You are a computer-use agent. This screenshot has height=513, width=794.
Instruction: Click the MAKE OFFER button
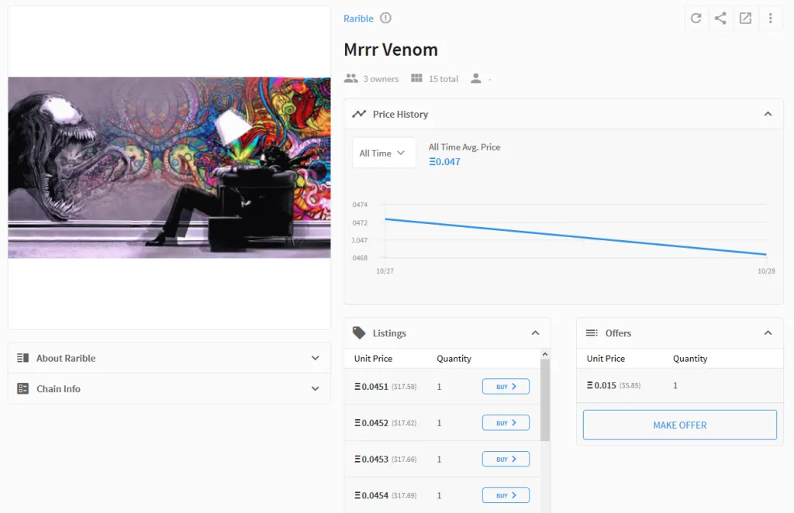[679, 425]
